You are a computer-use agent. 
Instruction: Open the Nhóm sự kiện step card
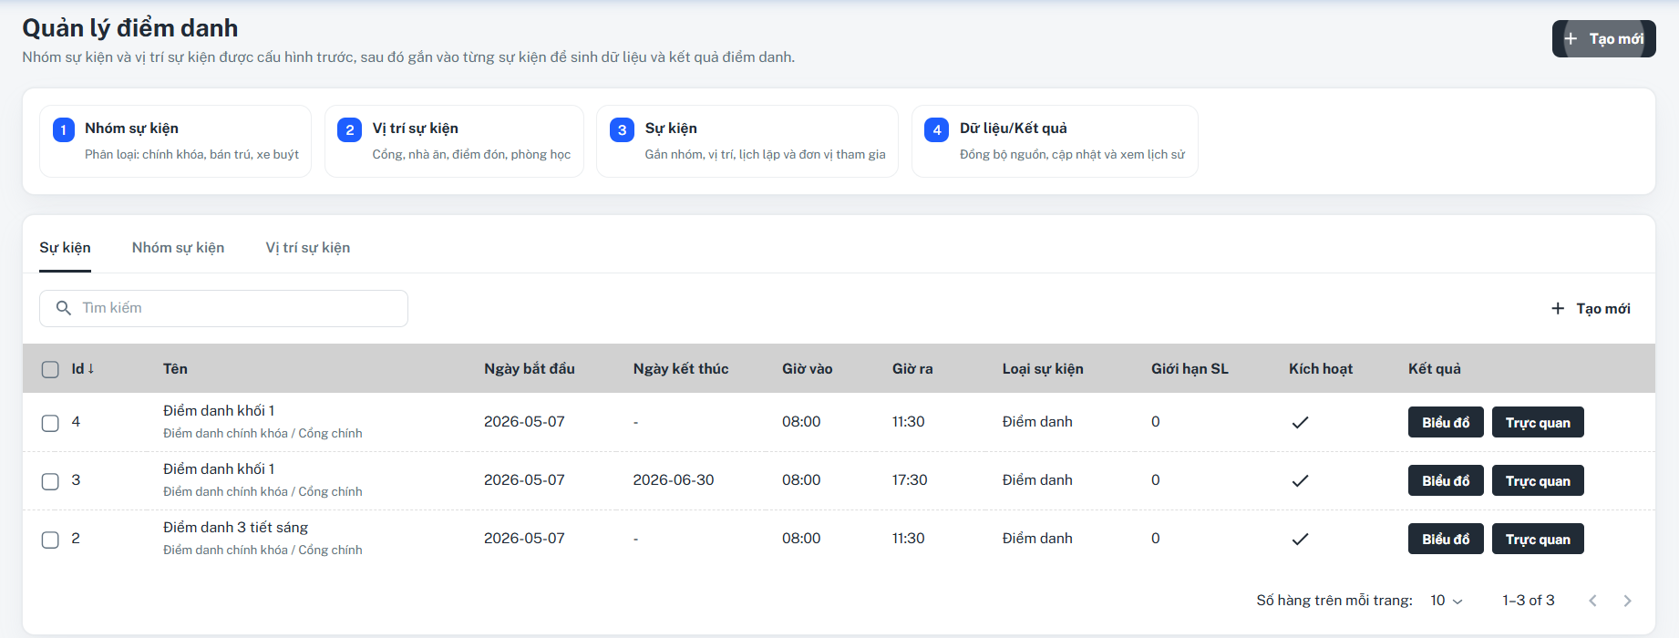(175, 141)
